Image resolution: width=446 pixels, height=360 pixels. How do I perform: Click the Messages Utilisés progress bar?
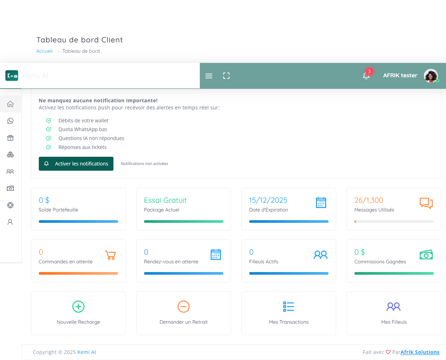pos(394,221)
